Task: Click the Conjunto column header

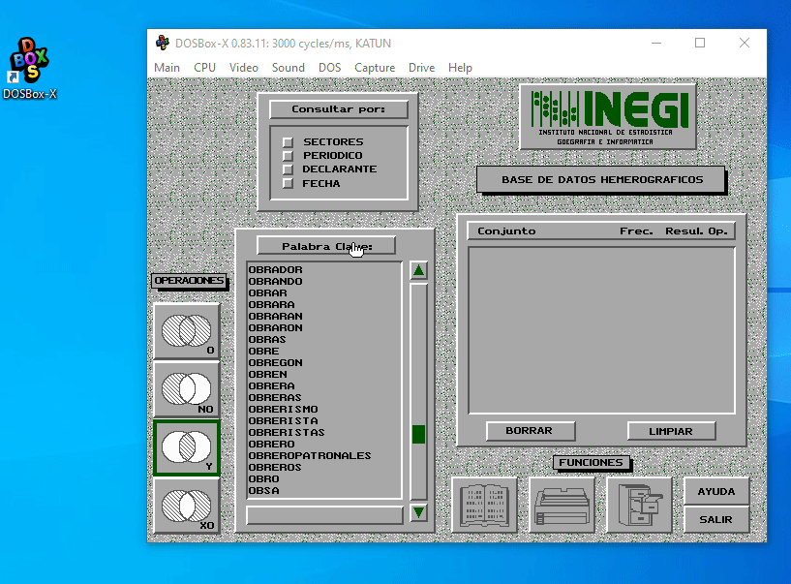Action: 506,231
